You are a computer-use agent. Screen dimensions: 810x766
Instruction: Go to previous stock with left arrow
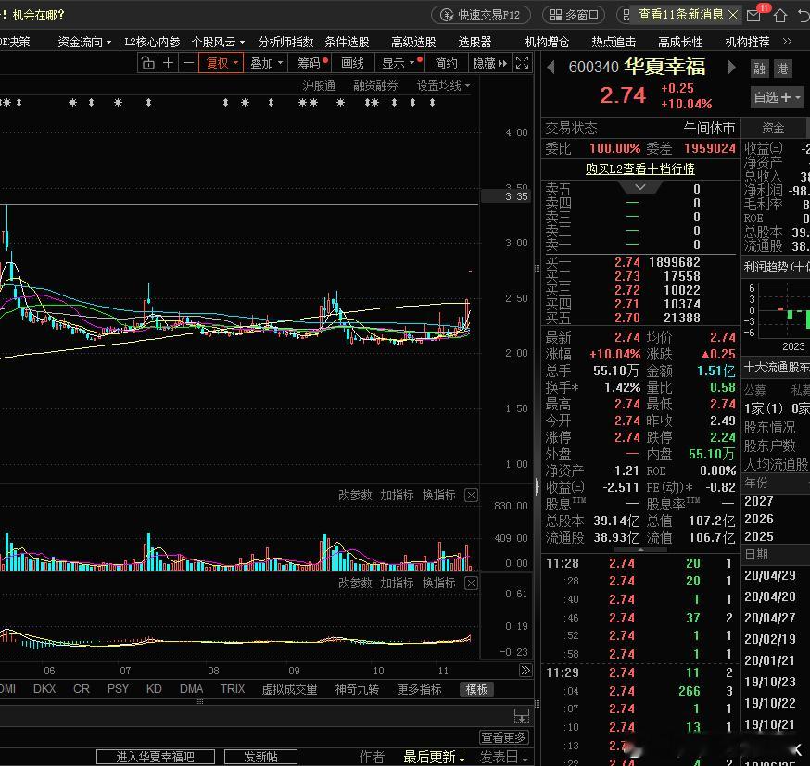551,67
